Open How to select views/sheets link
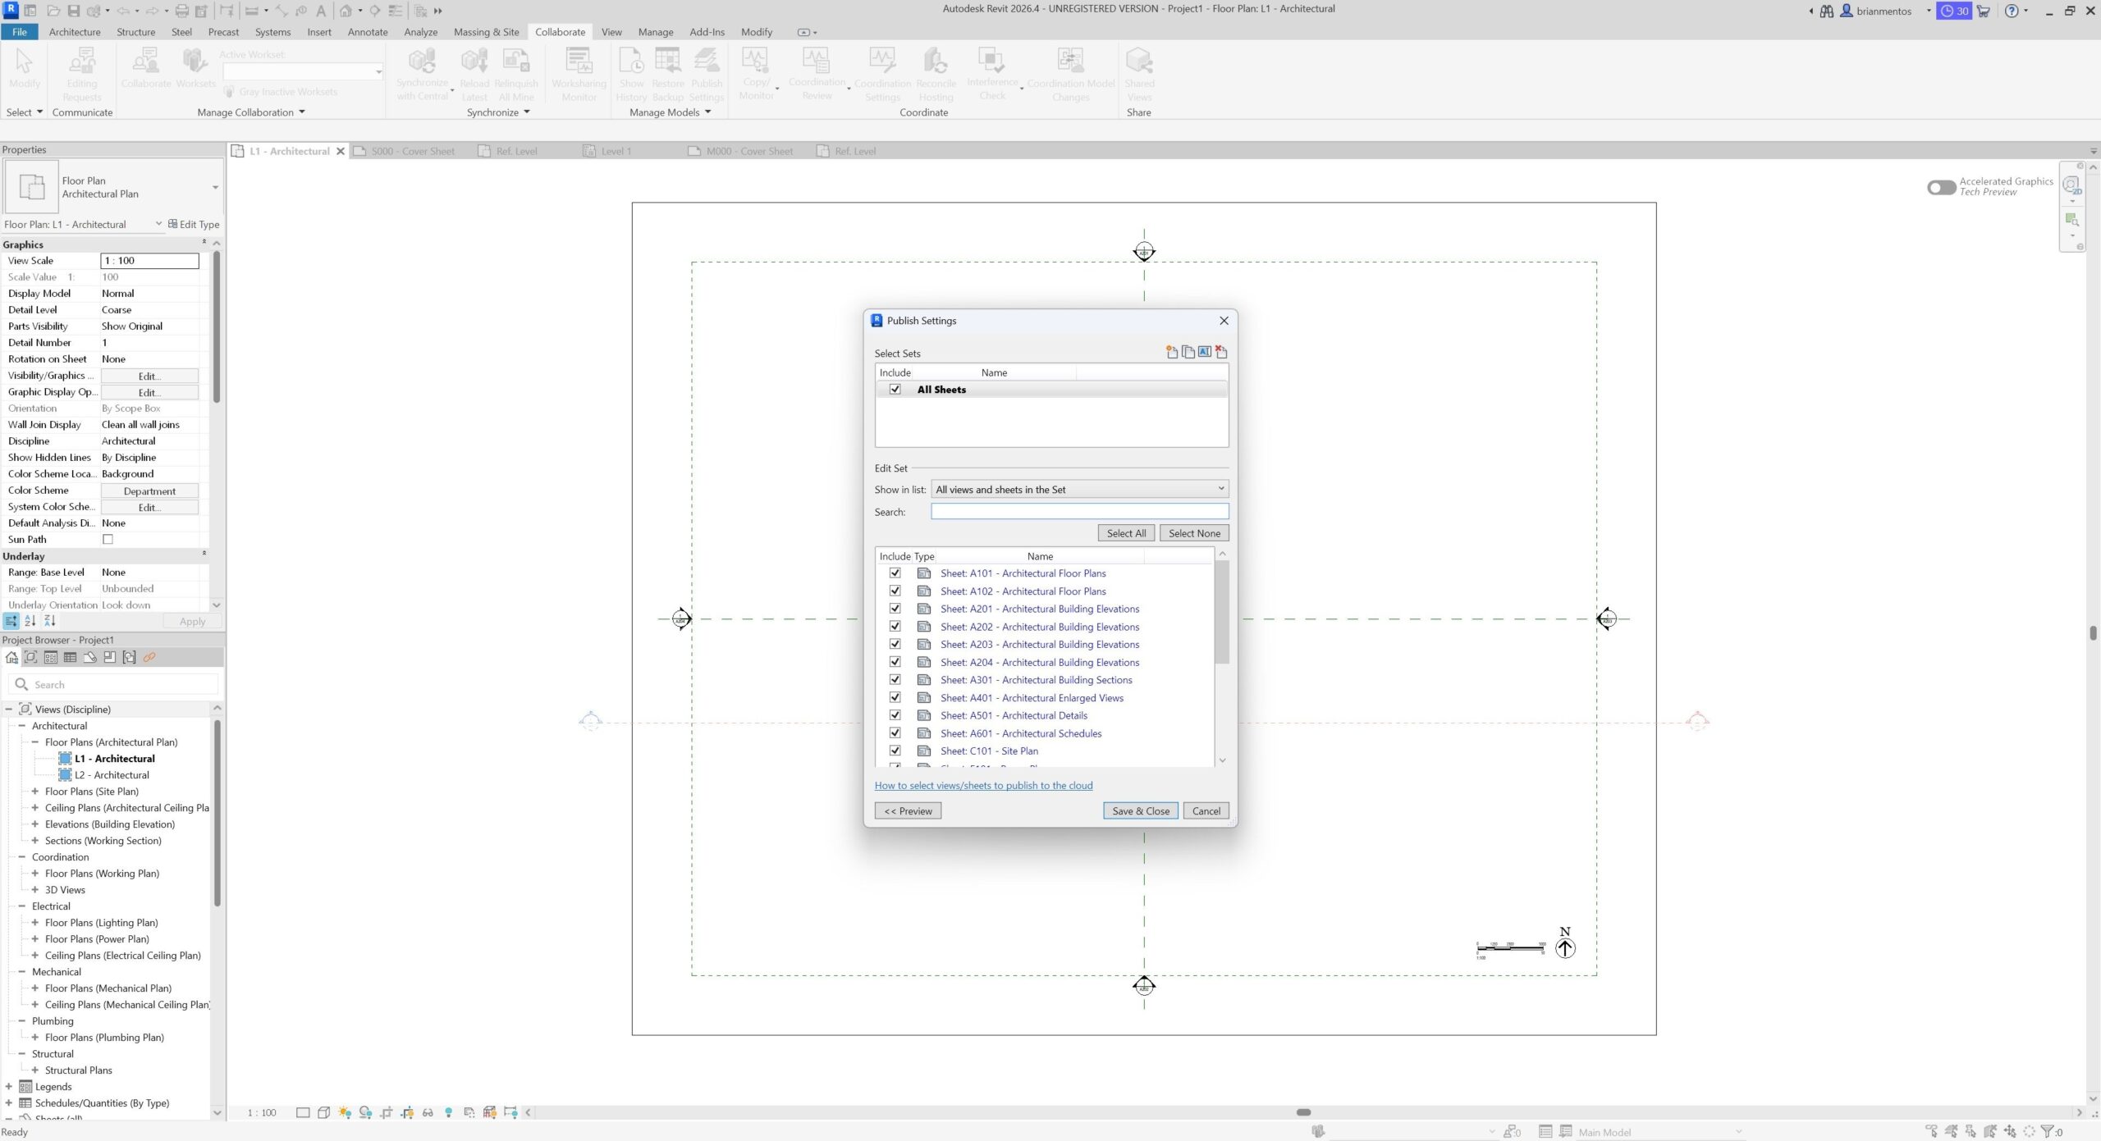Viewport: 2101px width, 1141px height. coord(983,786)
